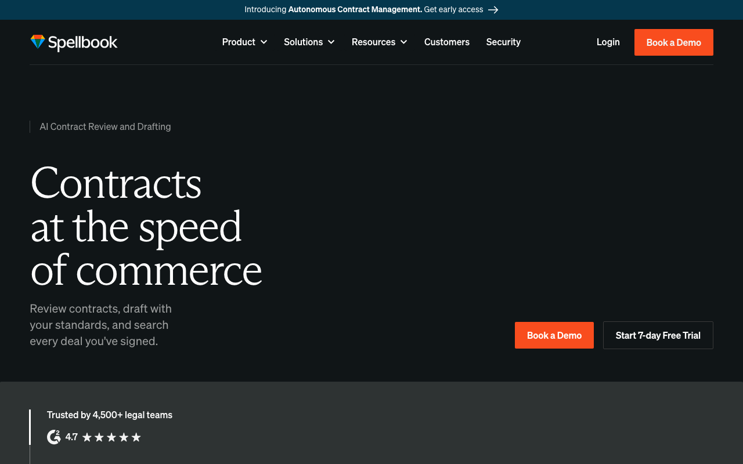Open the Resources menu
This screenshot has width=743, height=464.
(380, 42)
